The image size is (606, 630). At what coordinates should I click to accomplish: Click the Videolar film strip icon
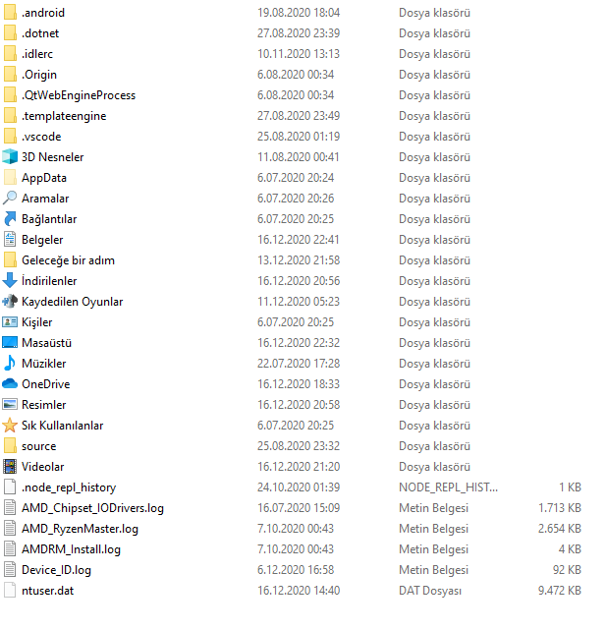point(10,467)
